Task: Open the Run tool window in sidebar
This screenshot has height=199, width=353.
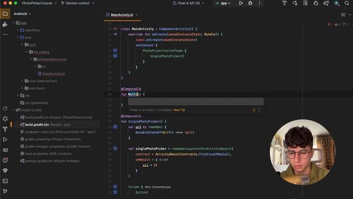Action: 5,139
